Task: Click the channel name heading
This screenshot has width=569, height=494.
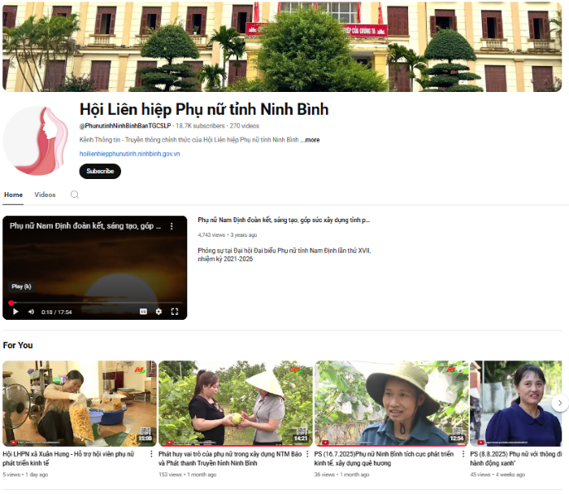Action: (204, 109)
